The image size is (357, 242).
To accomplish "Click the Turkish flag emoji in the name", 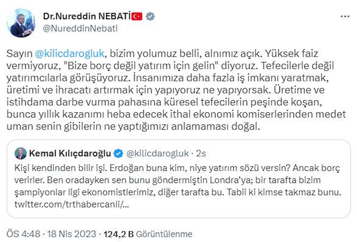I will coord(137,16).
